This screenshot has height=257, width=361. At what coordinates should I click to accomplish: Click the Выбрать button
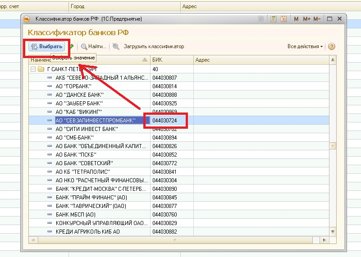(47, 46)
